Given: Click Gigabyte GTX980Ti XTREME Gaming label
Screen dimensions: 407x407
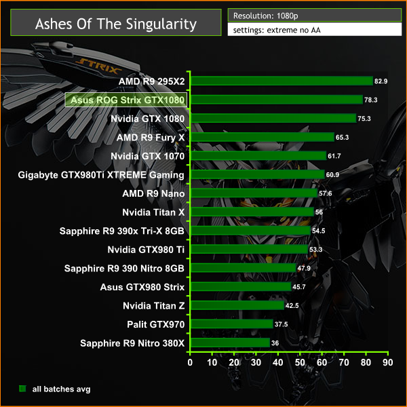Looking at the screenshot, I should pyautogui.click(x=101, y=175).
